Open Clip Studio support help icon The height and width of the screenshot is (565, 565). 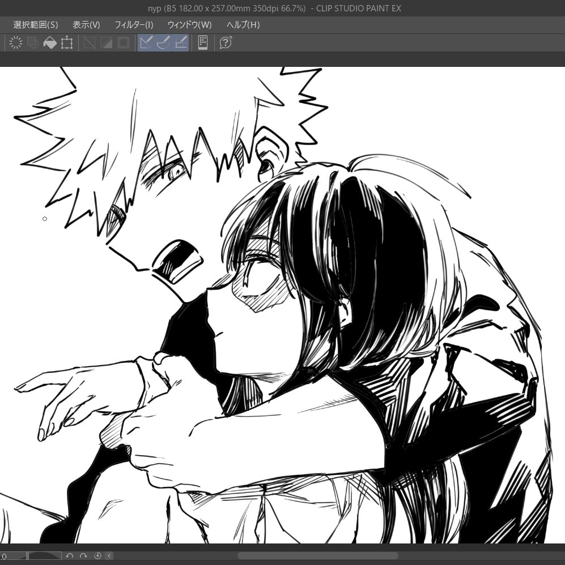(226, 43)
